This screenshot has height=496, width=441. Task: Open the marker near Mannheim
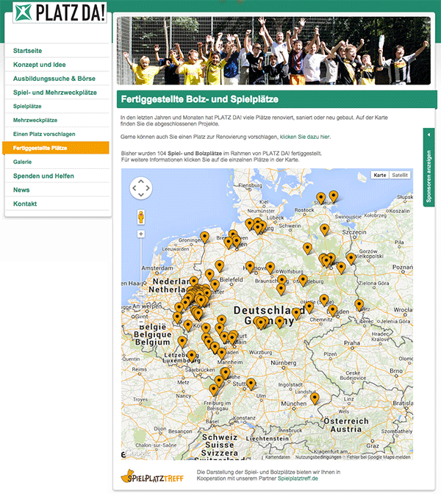coord(221,353)
